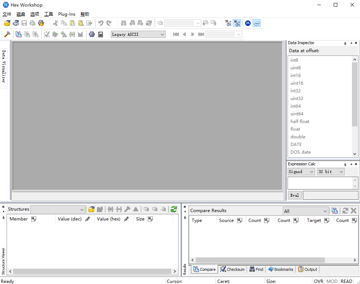Image resolution: width=360 pixels, height=284 pixels.
Task: Close the Data Inspector panel
Action: coord(356,43)
